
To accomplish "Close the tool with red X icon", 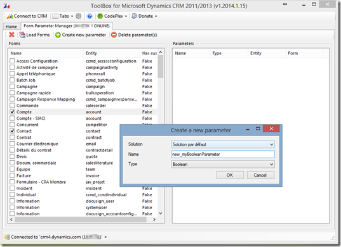I will 11,35.
